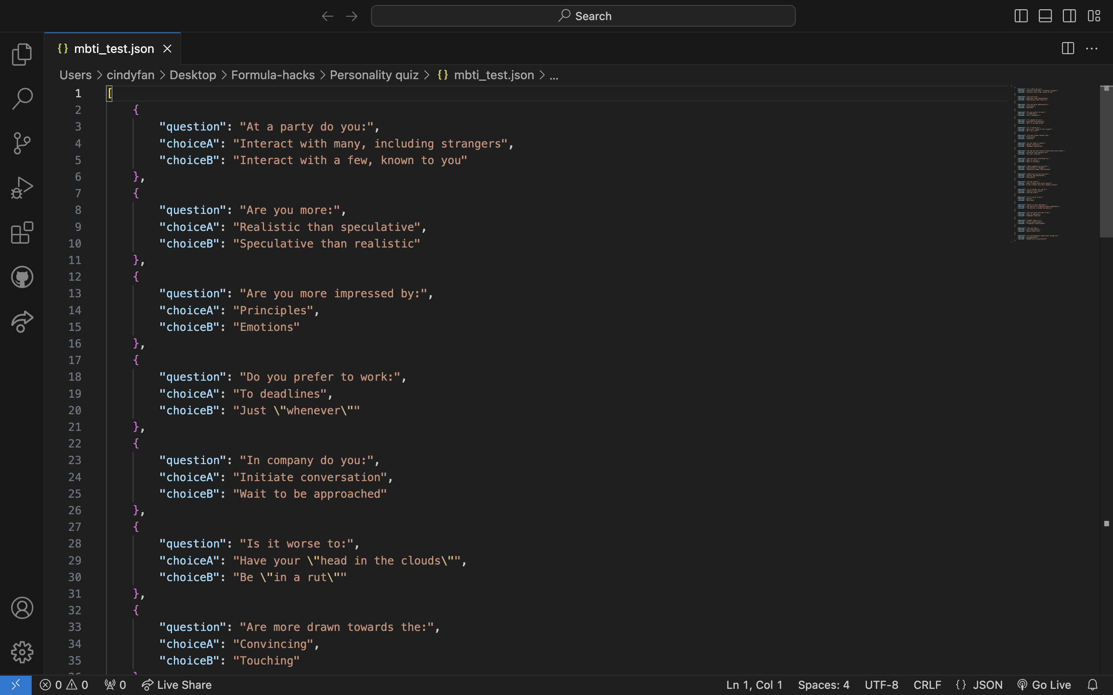
Task: Toggle the bottom panel visibility
Action: tap(1045, 16)
